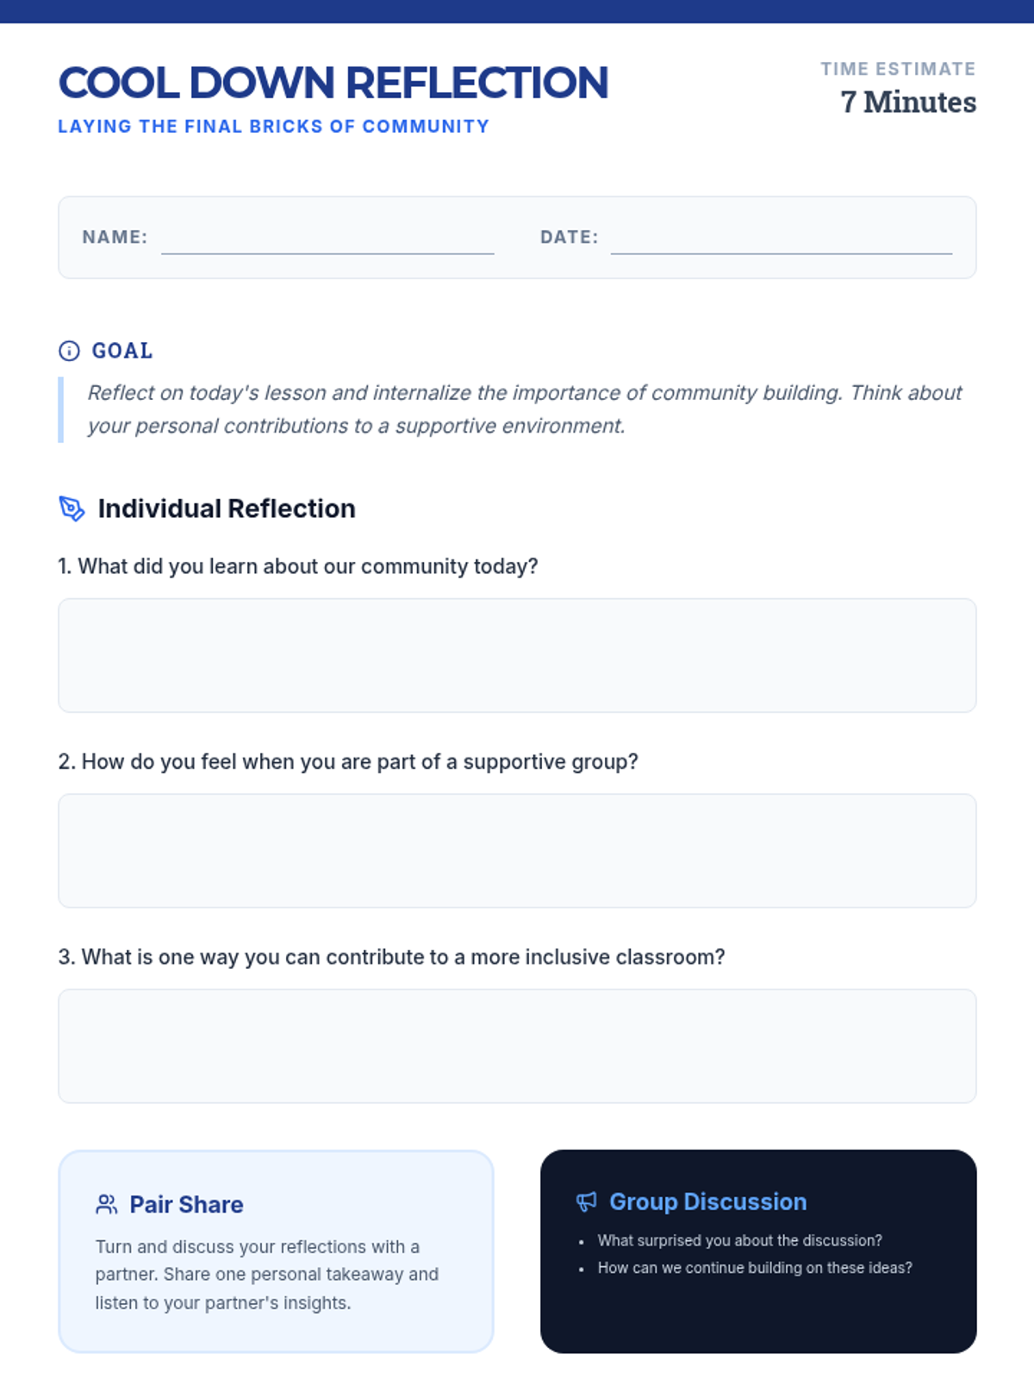Click the people icon beside Pair Share
This screenshot has width=1034, height=1379.
[x=107, y=1204]
